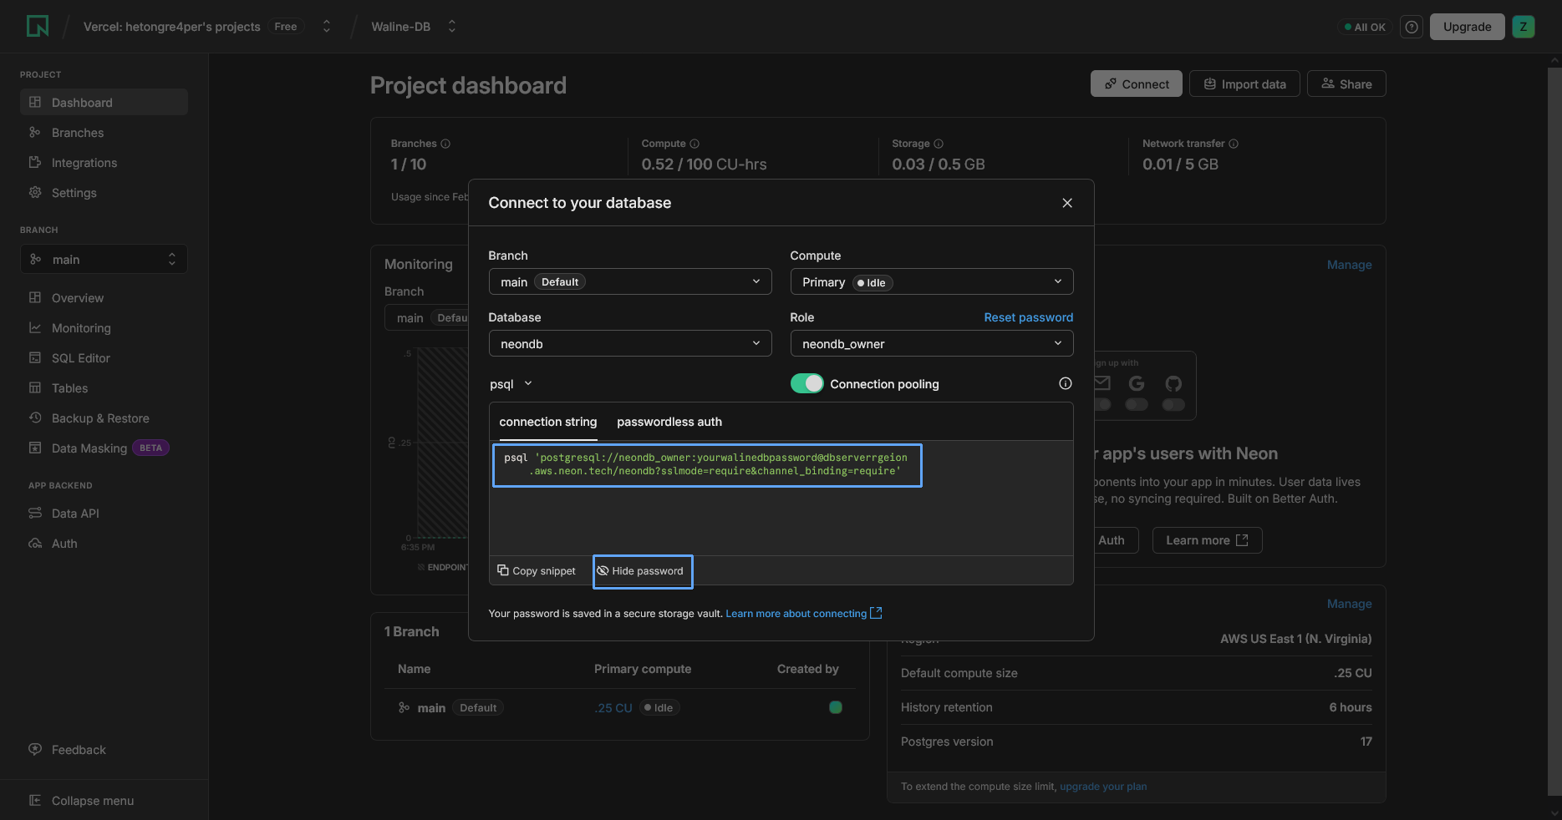
Task: Switch to the passwordless auth tab
Action: click(669, 422)
